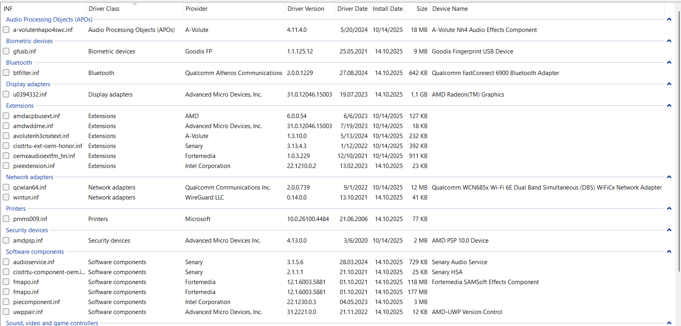The image size is (681, 326).
Task: Collapse the Network adapters group chevron
Action: coord(669,177)
